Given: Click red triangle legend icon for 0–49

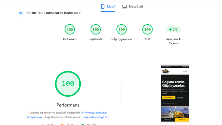Looking at the screenshot, I should pos(43,124).
